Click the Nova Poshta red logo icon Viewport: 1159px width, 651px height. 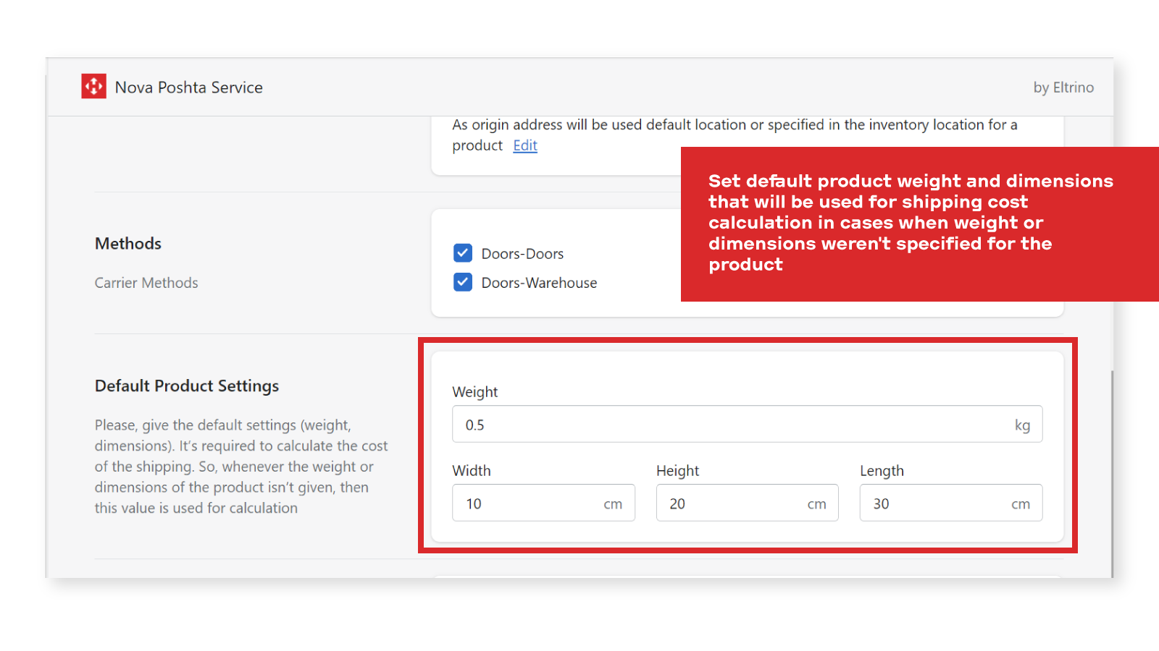point(94,86)
